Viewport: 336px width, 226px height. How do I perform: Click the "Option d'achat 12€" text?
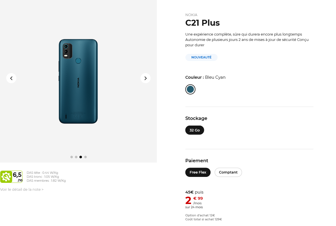(200, 215)
